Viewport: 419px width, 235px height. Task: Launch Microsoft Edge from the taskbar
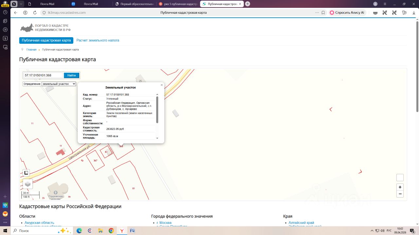[79, 231]
